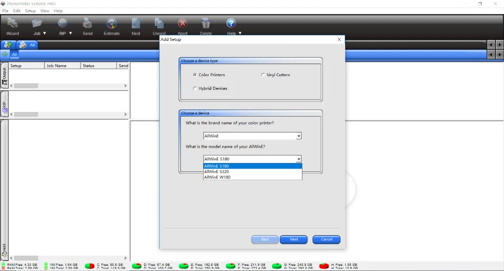Screen dimensions: 504x271
Task: Click the printer tab bar scroll left arrow
Action: pos(491,45)
